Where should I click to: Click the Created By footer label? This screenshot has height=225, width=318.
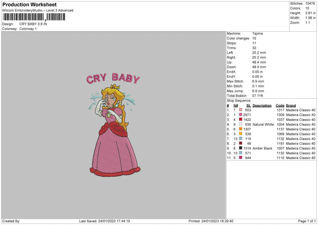click(x=11, y=221)
